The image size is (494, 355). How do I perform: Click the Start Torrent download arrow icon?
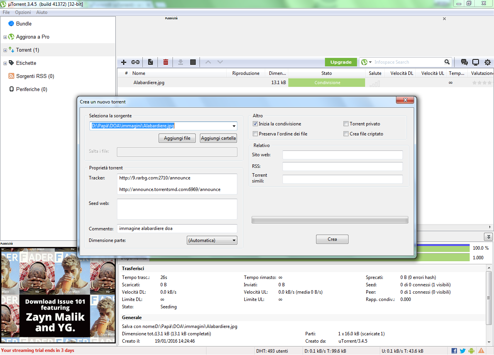tap(180, 62)
